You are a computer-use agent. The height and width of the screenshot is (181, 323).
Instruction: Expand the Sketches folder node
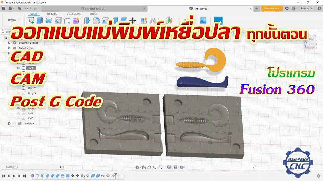9,123
